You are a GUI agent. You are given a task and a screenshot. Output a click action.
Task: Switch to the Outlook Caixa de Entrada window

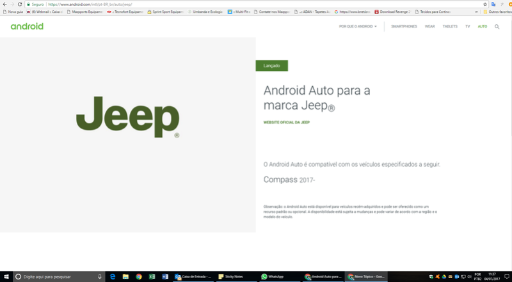(193, 277)
